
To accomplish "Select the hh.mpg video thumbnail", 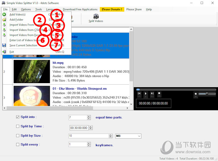I will click(x=32, y=71).
